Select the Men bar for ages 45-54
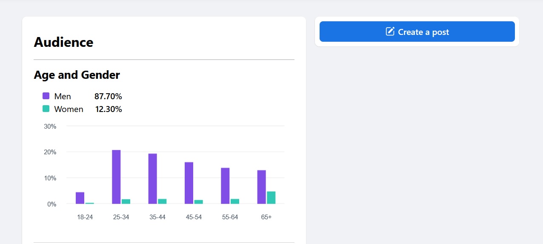Image resolution: width=543 pixels, height=244 pixels. tap(189, 183)
